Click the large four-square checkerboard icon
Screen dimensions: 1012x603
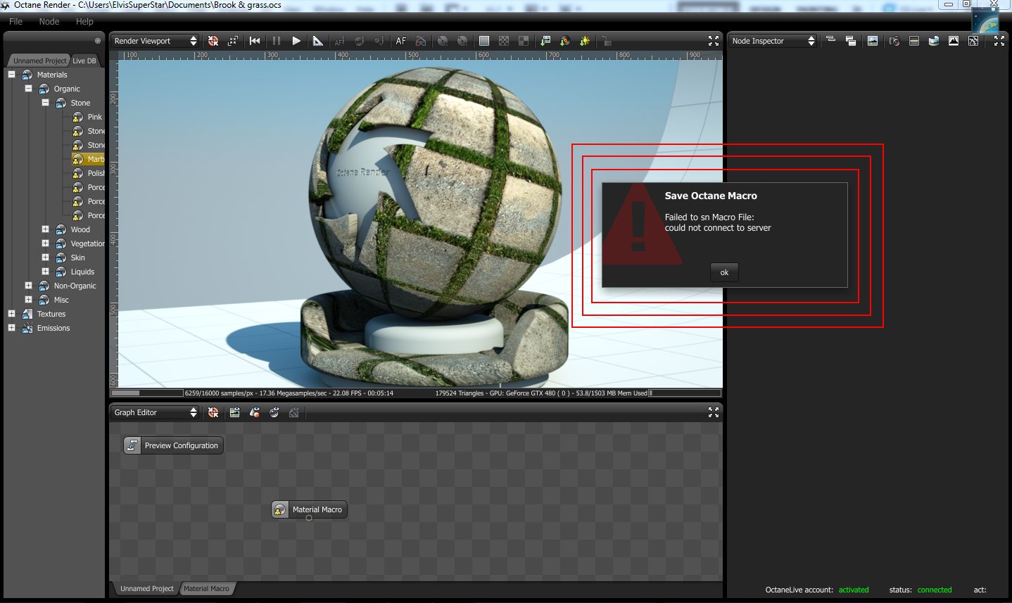tap(524, 41)
